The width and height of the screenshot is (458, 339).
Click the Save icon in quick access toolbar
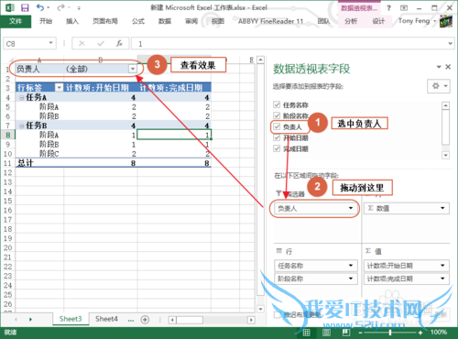pos(25,8)
